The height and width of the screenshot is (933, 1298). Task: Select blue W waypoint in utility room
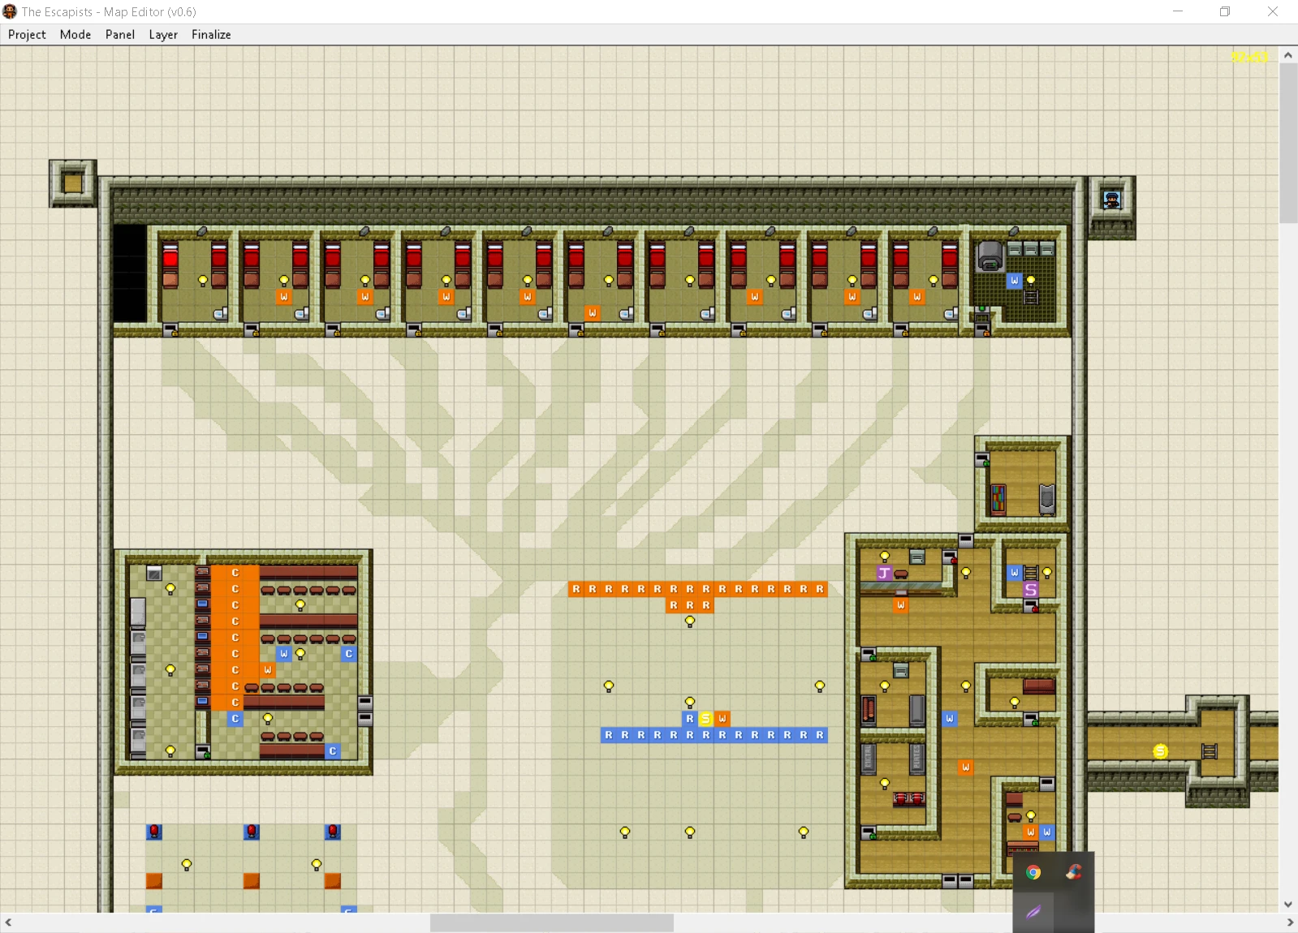tap(1015, 281)
